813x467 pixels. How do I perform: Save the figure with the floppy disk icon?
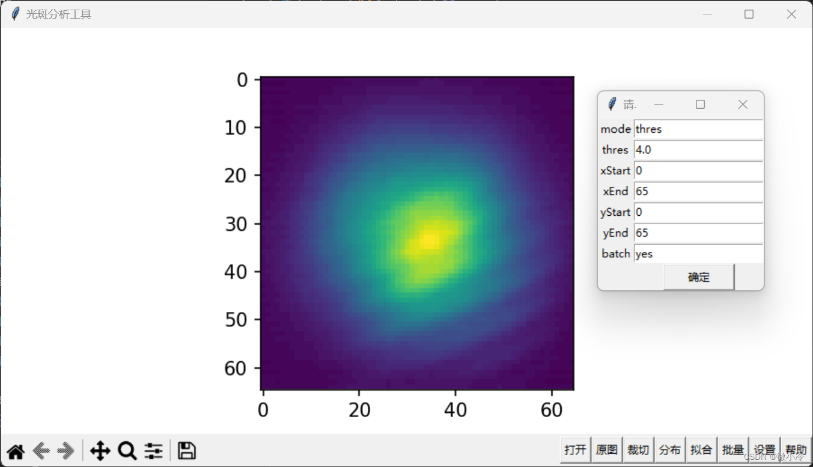point(187,451)
